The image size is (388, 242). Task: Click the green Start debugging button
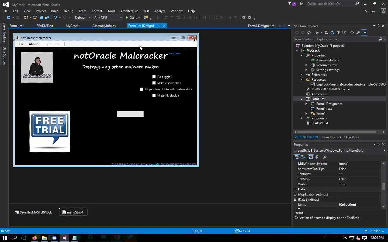[131, 17]
